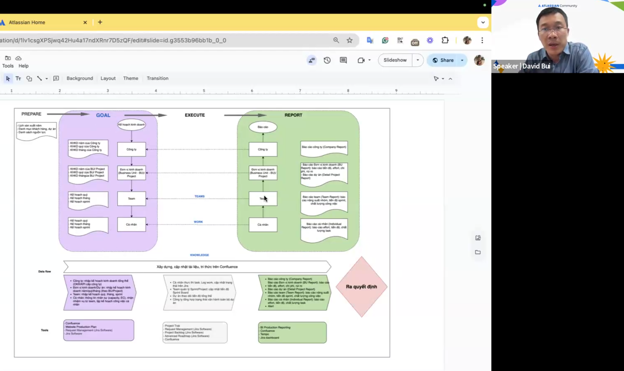Viewport: 624px width, 371px height.
Task: Open the Tools menu
Action: 8,66
